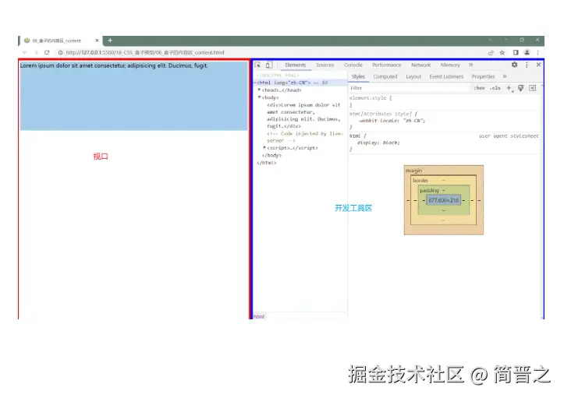This screenshot has width=564, height=398.
Task: Click the Filter styles input field
Action: (410, 88)
